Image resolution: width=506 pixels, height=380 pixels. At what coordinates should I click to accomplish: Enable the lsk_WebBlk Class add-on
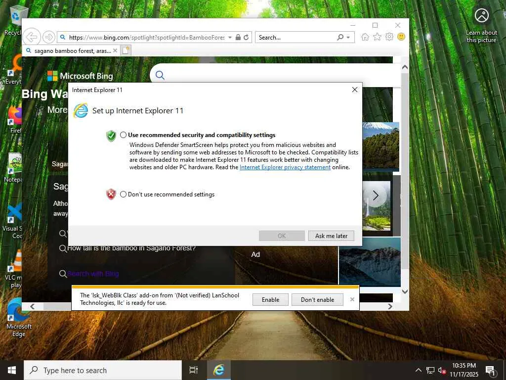pos(270,299)
